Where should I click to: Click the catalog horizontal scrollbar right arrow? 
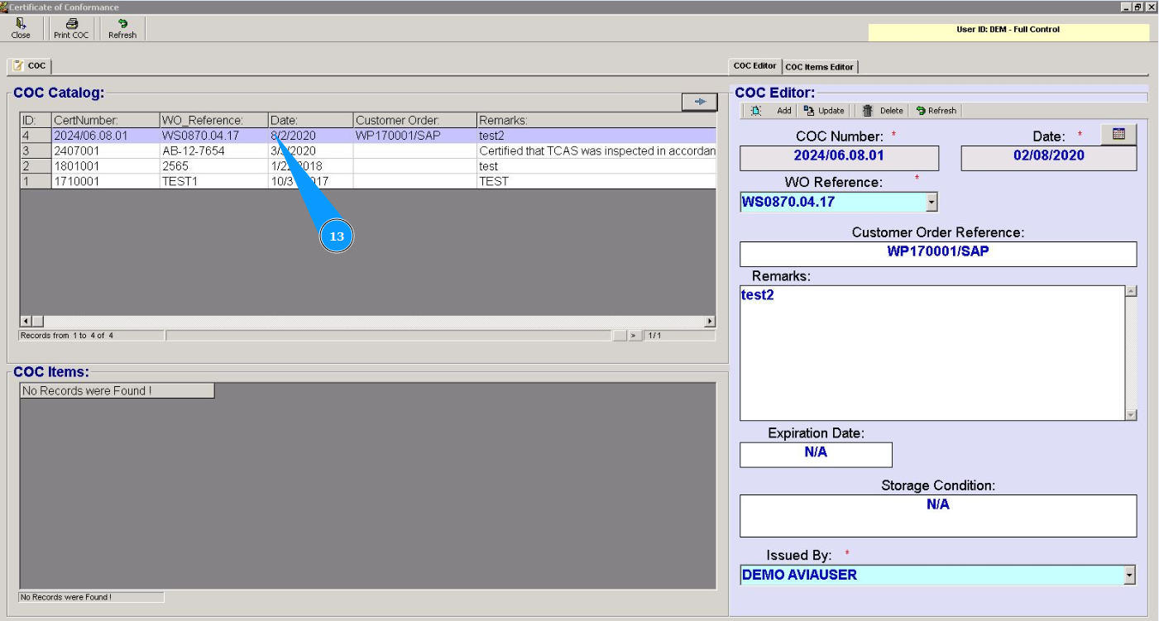[x=710, y=321]
